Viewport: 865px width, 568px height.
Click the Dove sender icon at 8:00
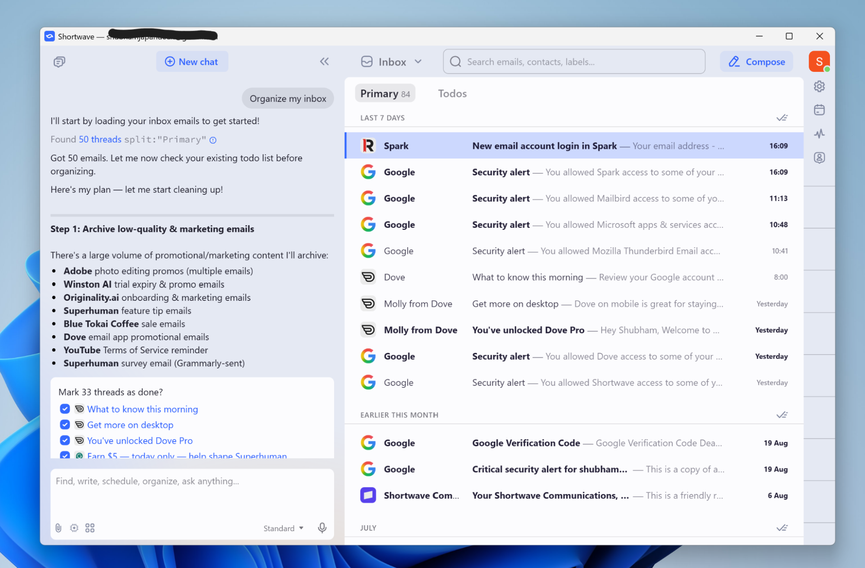368,277
